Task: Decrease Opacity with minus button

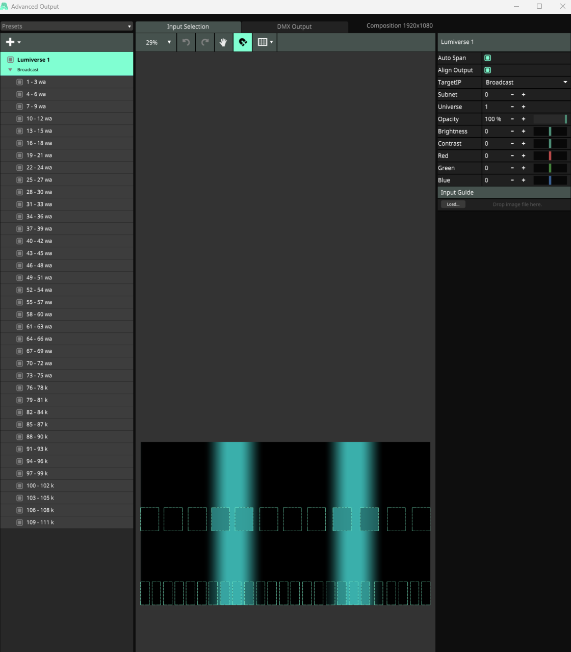Action: (x=512, y=119)
